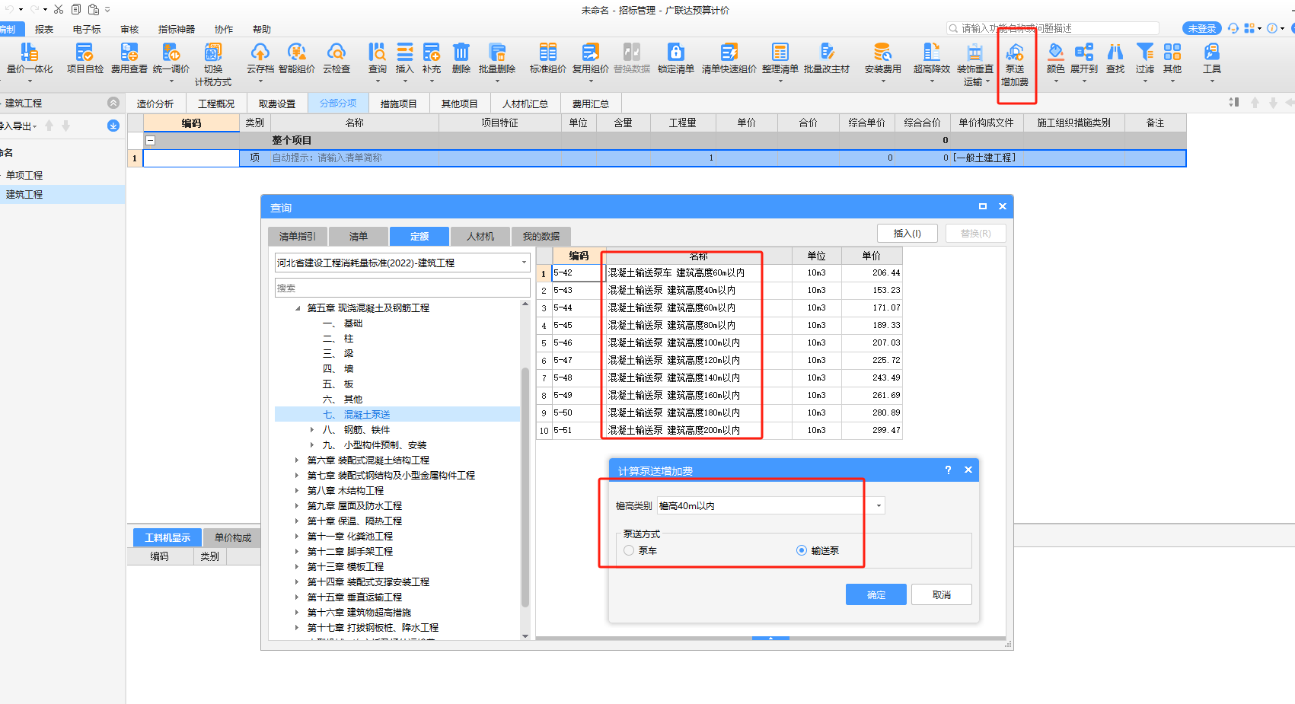Click 取消 in 计算泵送增加费 dialog

[942, 594]
